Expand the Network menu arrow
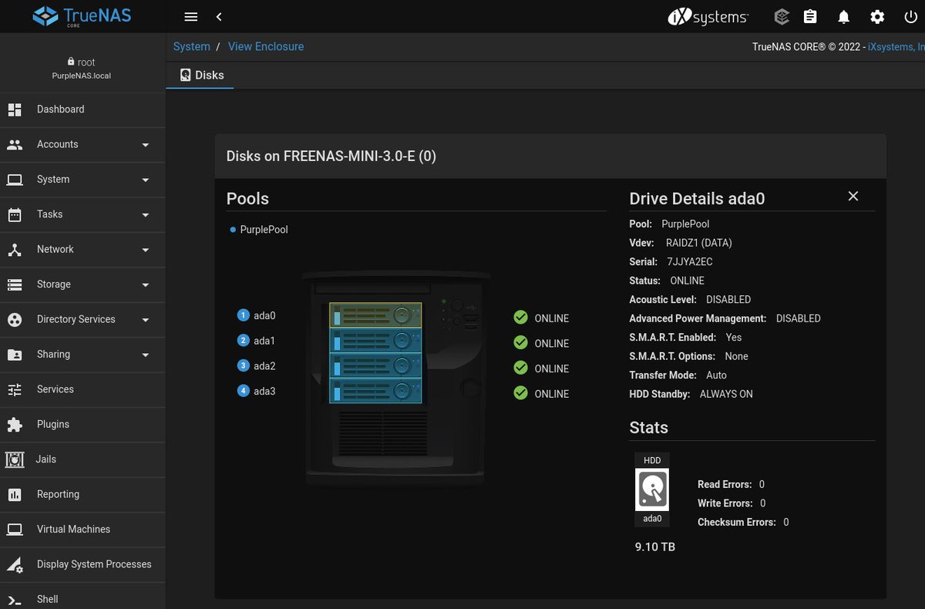Image resolution: width=925 pixels, height=609 pixels. tap(146, 250)
